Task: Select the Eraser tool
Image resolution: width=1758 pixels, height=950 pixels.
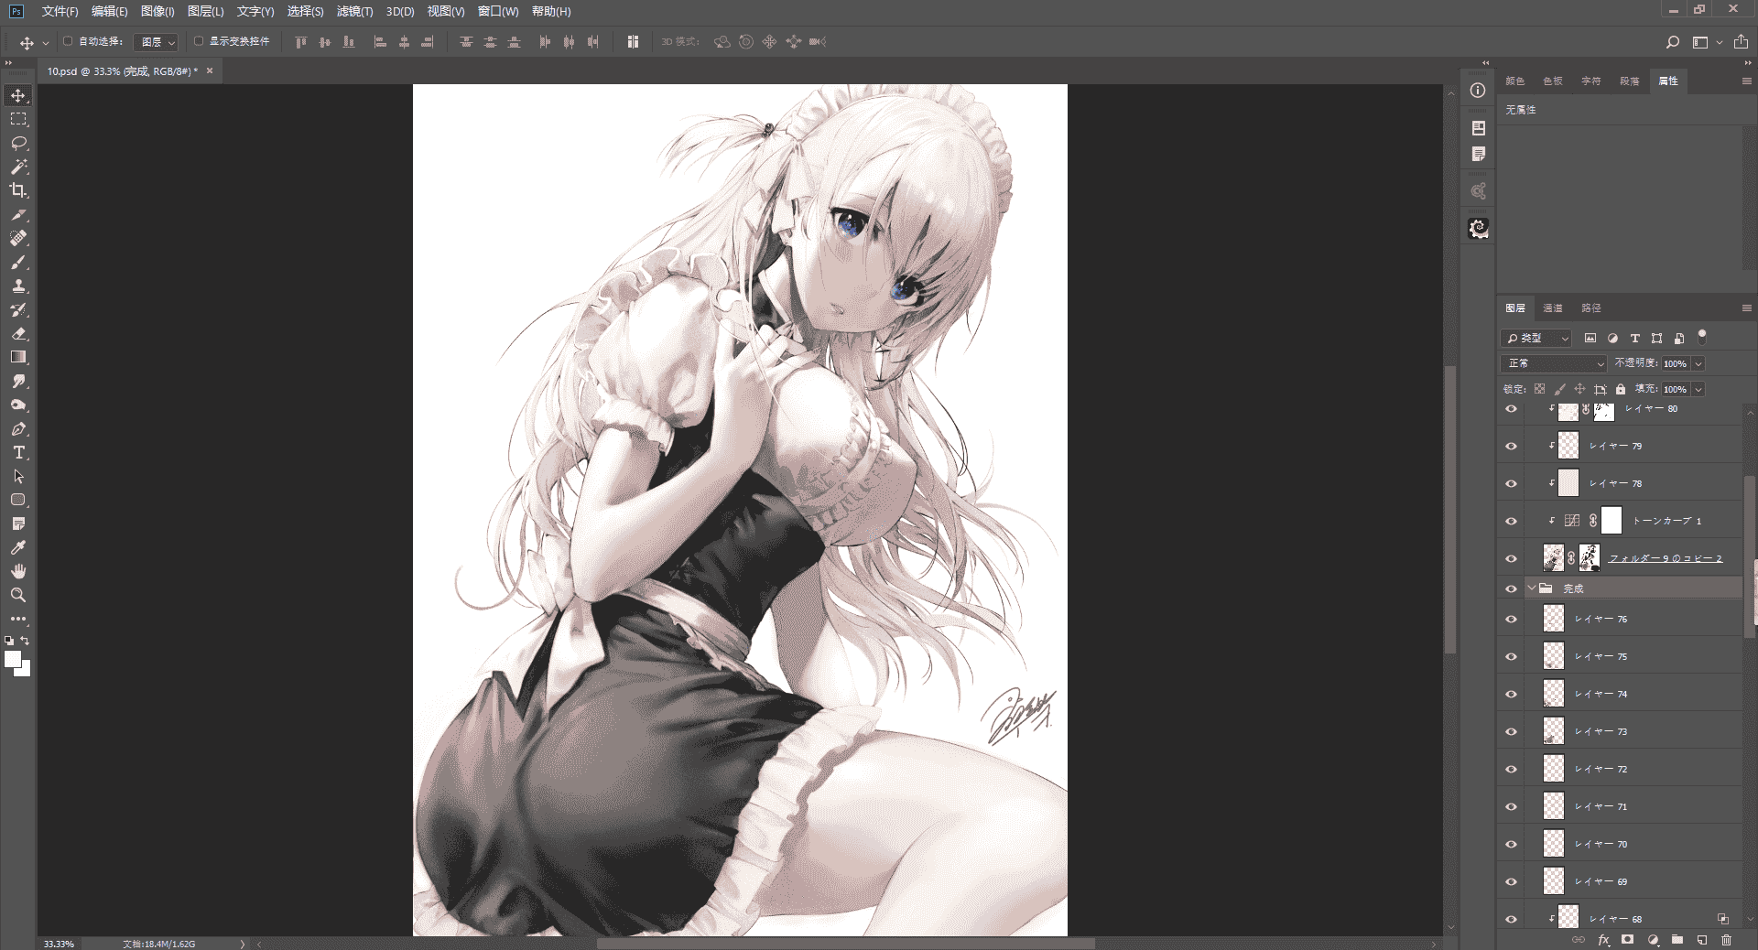Action: click(18, 333)
